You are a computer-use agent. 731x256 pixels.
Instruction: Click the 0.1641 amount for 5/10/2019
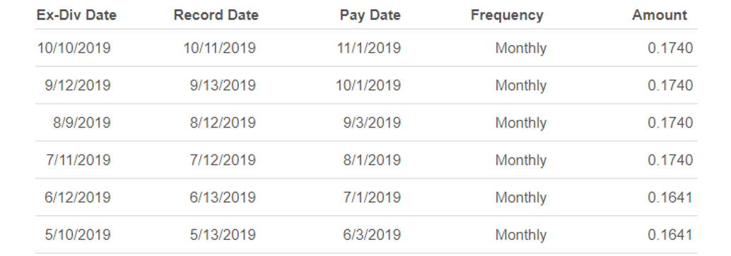pyautogui.click(x=670, y=234)
